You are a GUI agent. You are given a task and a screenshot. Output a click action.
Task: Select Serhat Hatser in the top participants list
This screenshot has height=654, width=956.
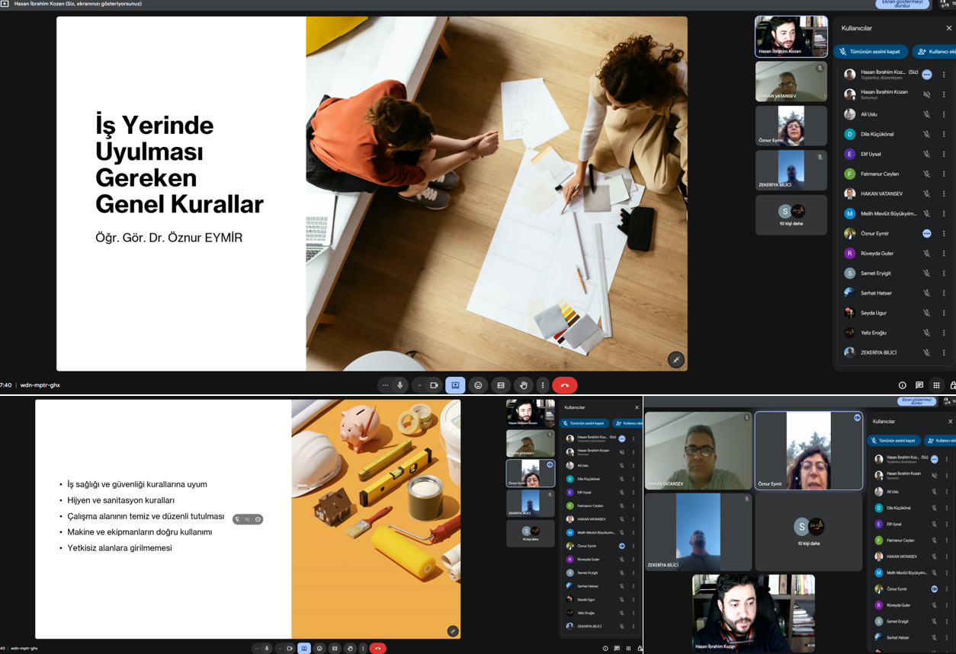coord(877,293)
